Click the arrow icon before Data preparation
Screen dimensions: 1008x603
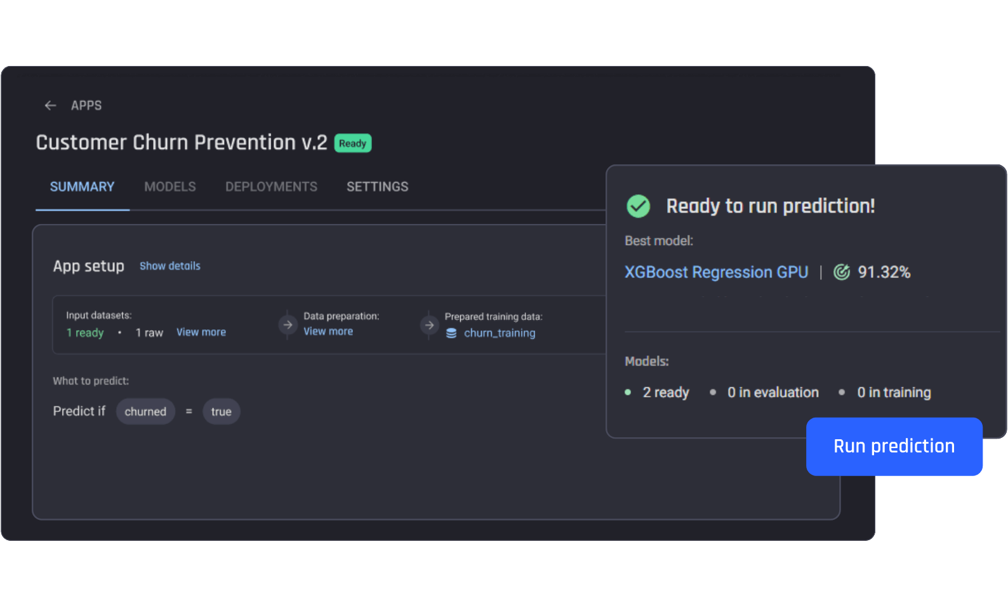(x=288, y=324)
